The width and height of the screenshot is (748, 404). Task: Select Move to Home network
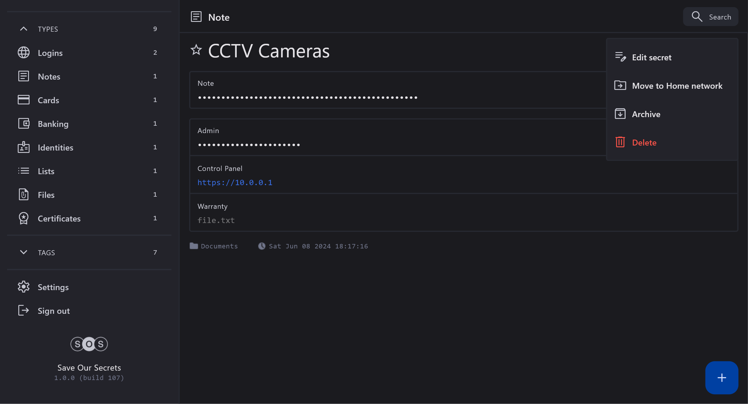pos(677,86)
